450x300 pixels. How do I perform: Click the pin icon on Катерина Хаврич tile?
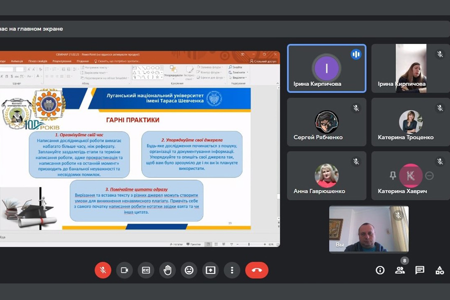(392, 175)
